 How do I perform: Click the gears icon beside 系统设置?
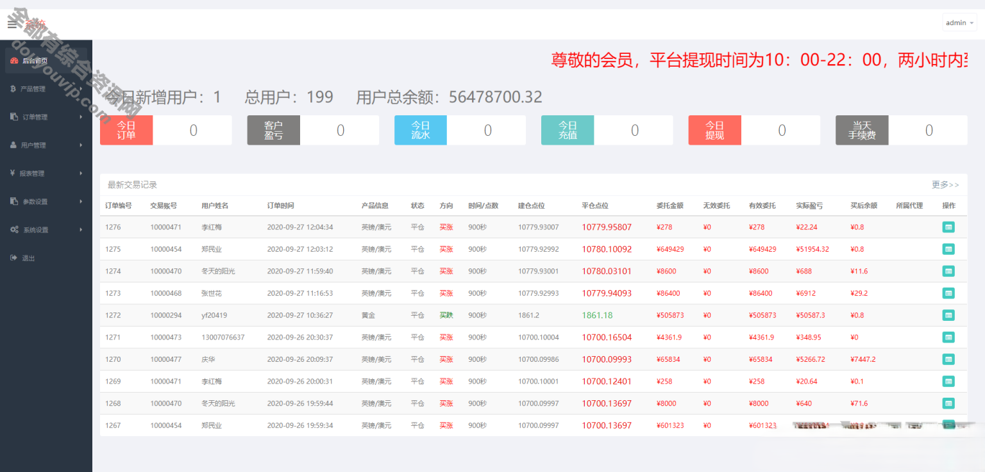pos(14,229)
